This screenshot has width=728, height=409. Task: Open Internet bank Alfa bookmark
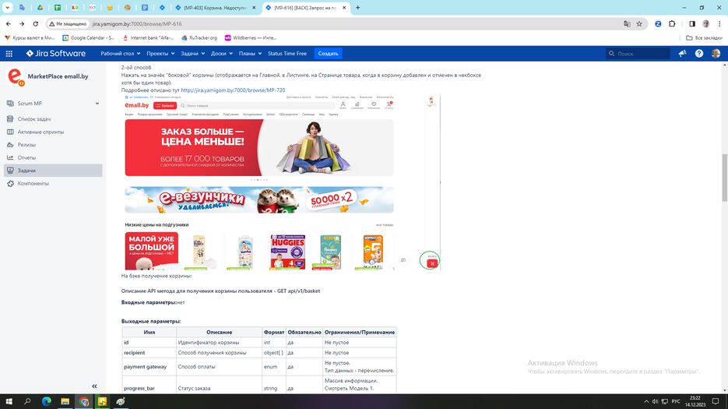148,37
